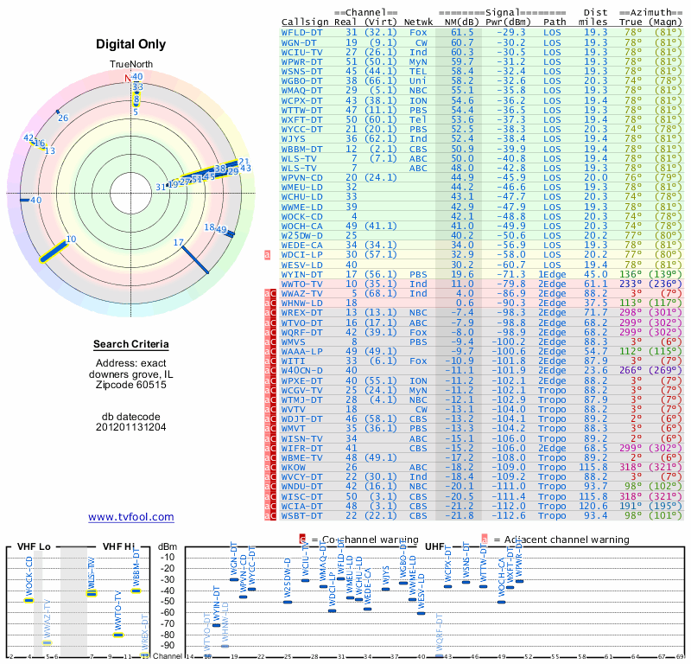691x664 pixels.
Task: Click the Callsign column header
Action: click(304, 22)
